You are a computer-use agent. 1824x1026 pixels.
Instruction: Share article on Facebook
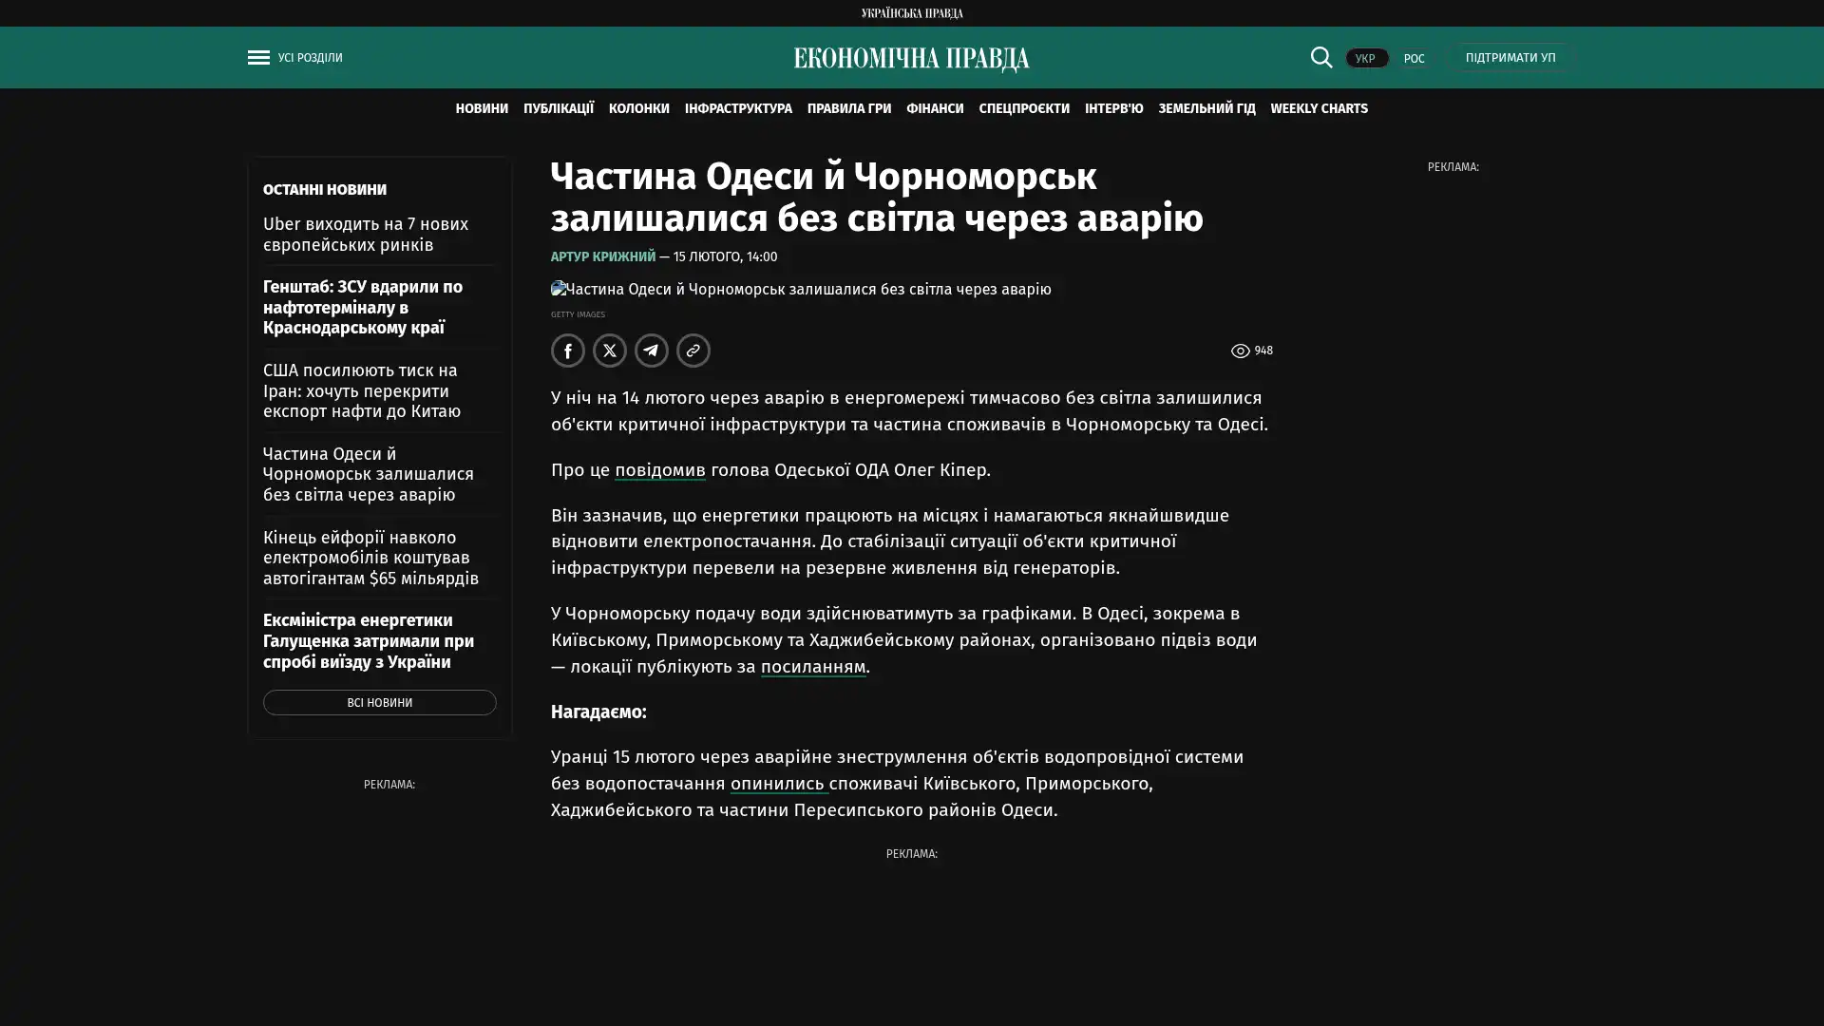(567, 351)
